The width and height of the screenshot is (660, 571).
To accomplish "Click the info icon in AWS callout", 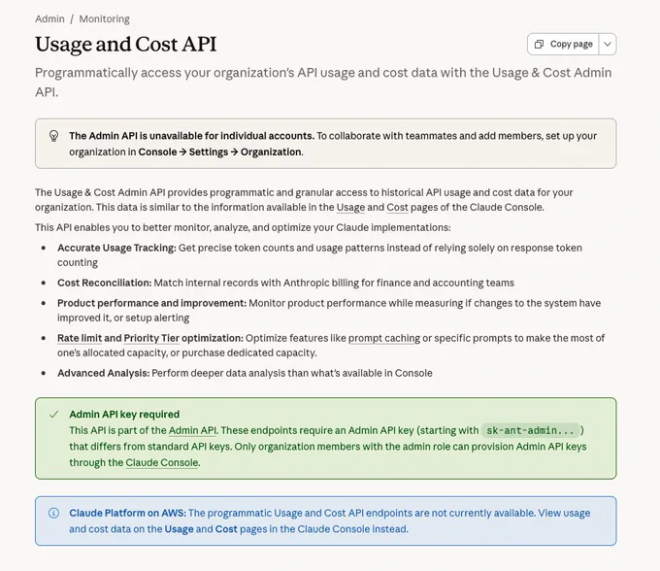I will [x=53, y=513].
